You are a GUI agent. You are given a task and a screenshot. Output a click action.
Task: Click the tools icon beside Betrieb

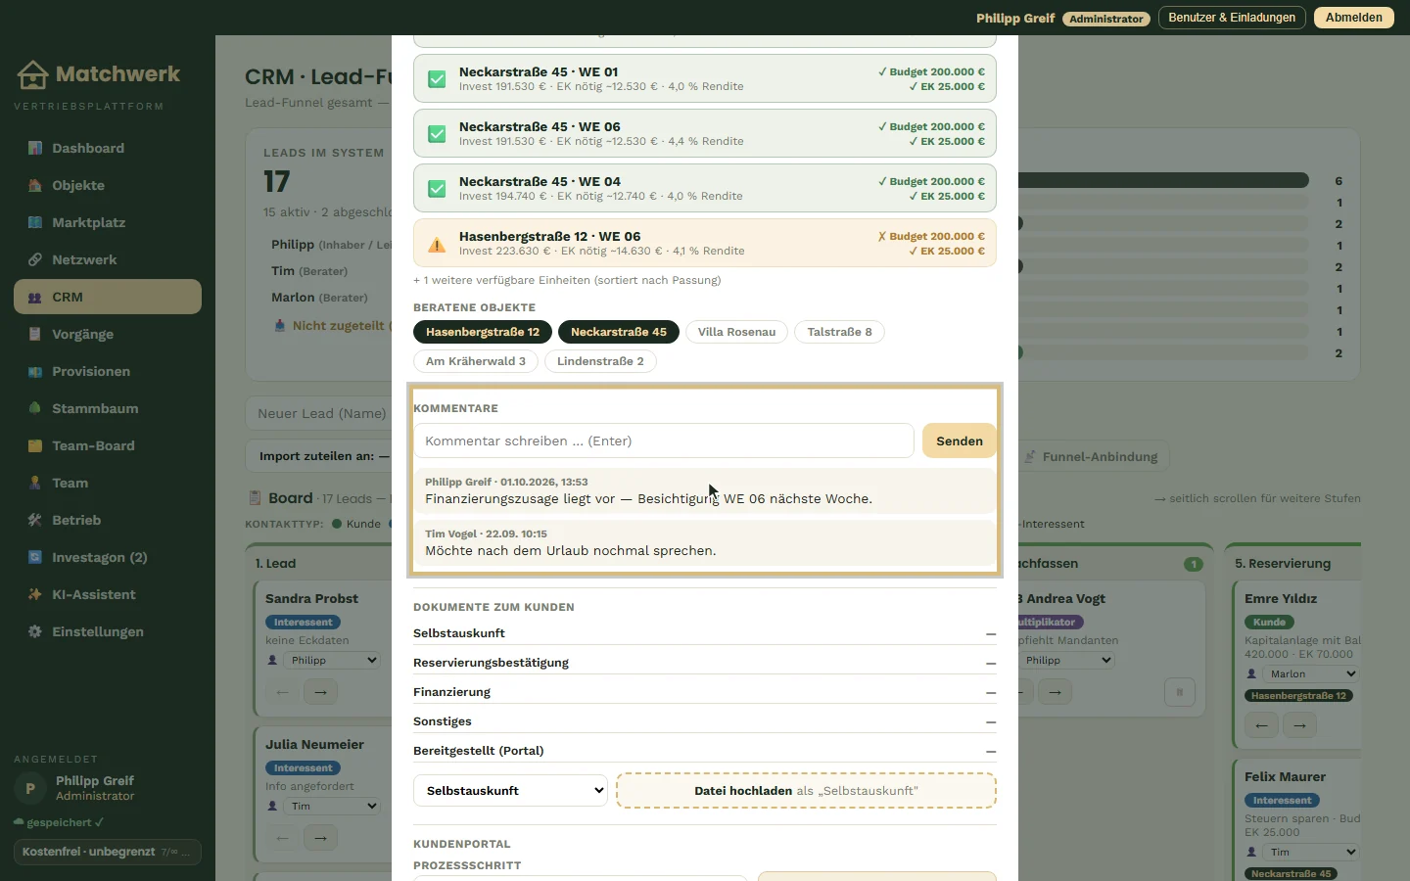point(35,520)
